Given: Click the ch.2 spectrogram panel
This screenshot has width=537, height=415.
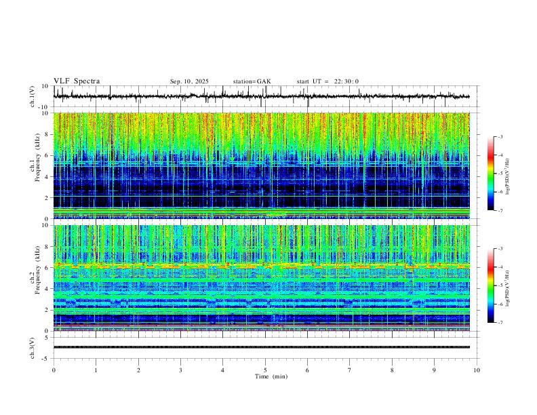Looking at the screenshot, I should (x=261, y=278).
